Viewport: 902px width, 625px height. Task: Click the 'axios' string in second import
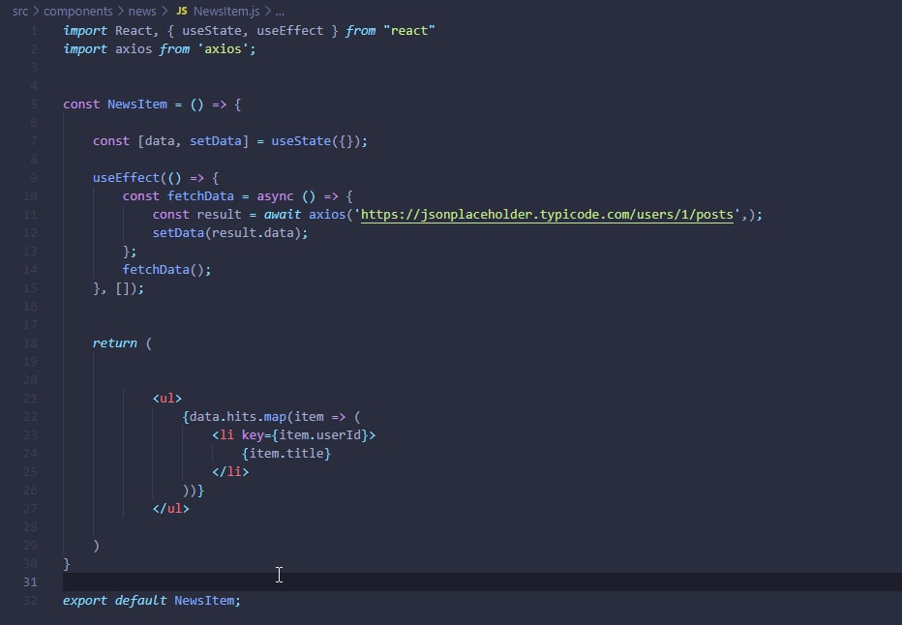pyautogui.click(x=224, y=49)
